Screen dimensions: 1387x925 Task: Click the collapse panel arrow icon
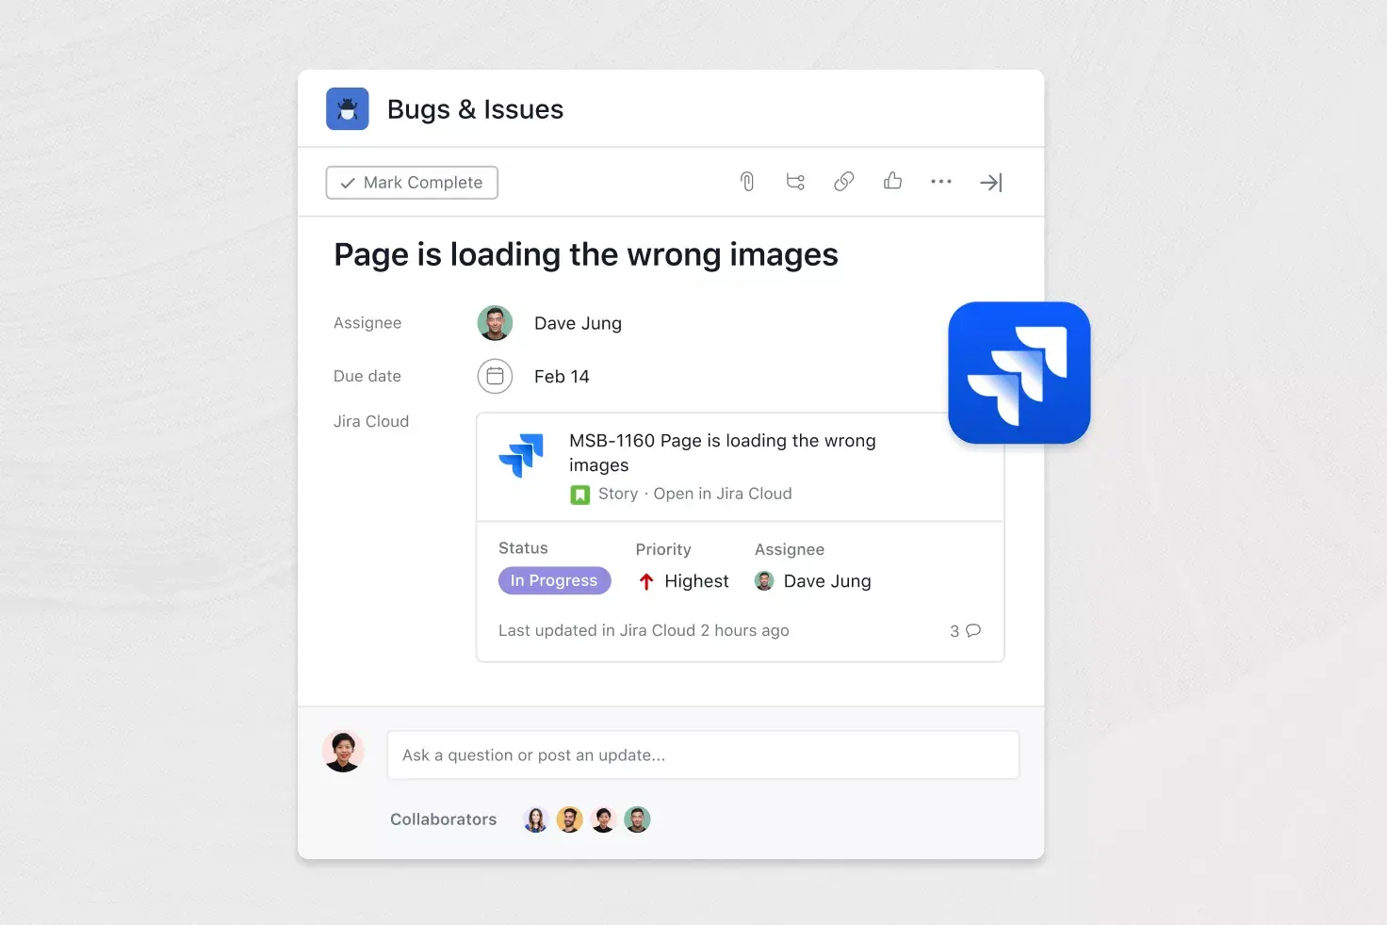tap(990, 182)
